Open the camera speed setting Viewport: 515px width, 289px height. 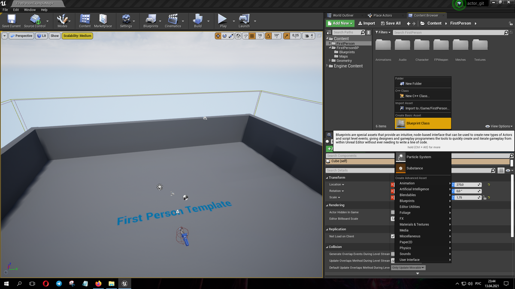click(x=309, y=36)
